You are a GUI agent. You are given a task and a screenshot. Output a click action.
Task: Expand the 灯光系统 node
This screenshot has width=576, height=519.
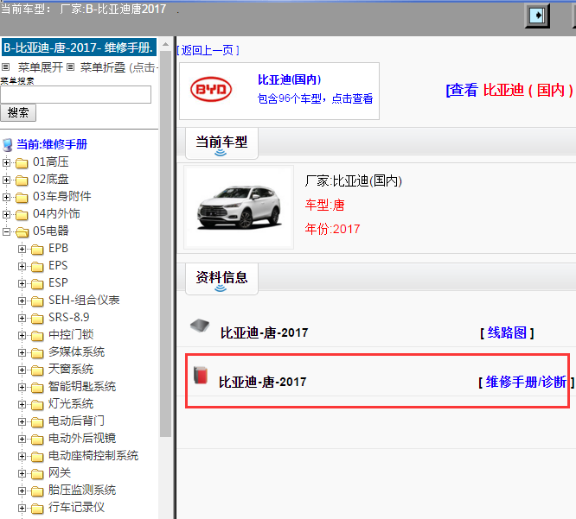(22, 404)
